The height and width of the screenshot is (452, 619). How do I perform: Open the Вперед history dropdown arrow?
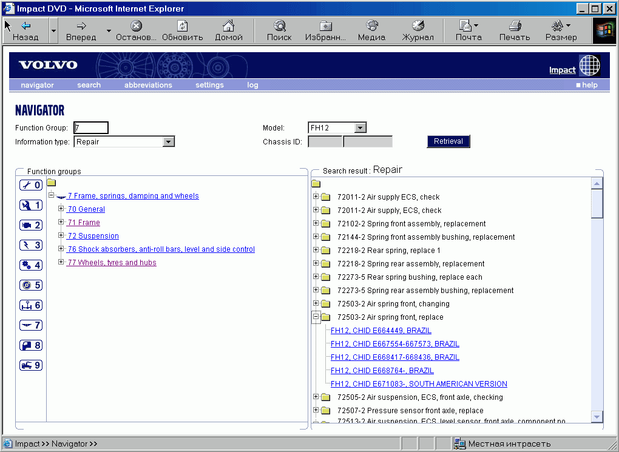(x=109, y=31)
